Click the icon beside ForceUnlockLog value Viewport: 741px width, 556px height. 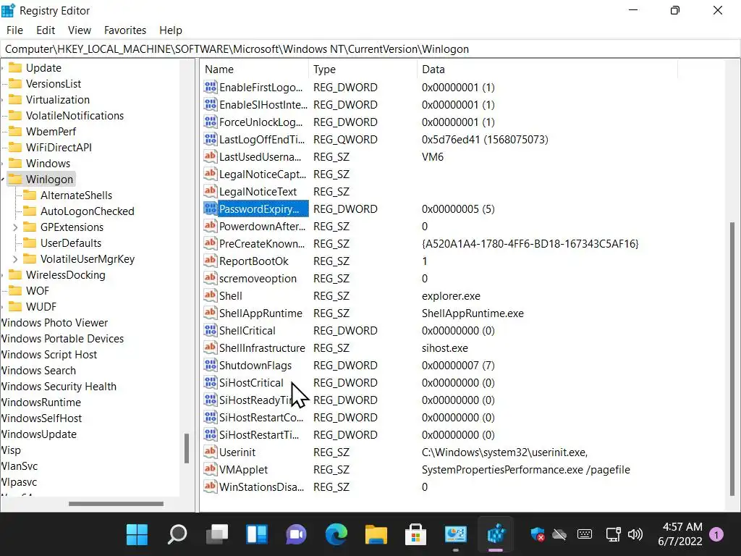pos(211,122)
